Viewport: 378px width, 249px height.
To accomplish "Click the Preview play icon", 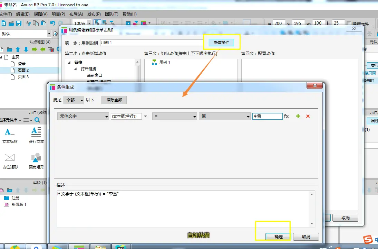I will tap(128, 23).
